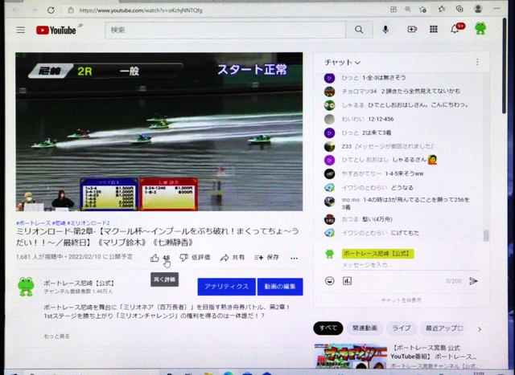This screenshot has height=375, width=515.
Task: Open the アナリティクス button
Action: 226,287
